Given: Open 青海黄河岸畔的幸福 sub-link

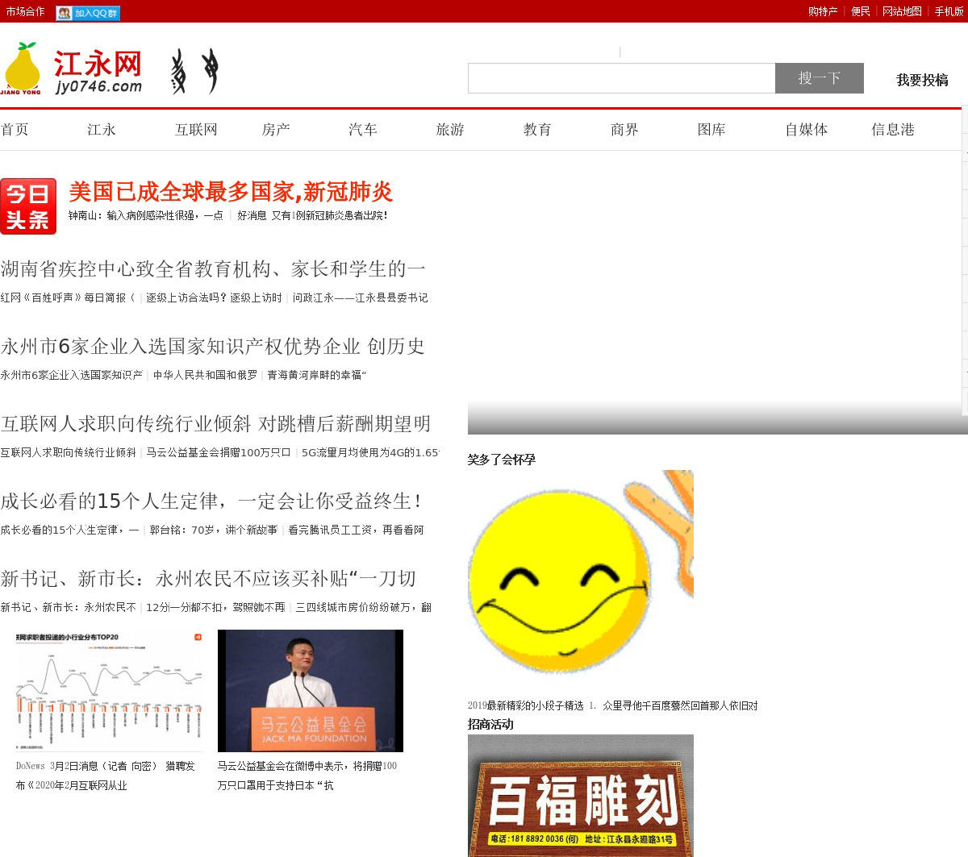Looking at the screenshot, I should coord(317,376).
